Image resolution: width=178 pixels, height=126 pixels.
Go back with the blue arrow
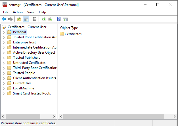pyautogui.click(x=4, y=19)
